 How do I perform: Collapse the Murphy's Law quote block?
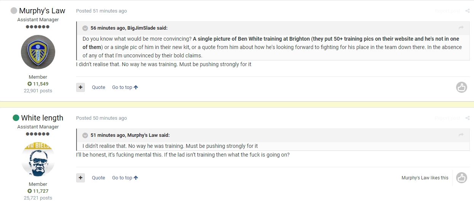point(85,135)
